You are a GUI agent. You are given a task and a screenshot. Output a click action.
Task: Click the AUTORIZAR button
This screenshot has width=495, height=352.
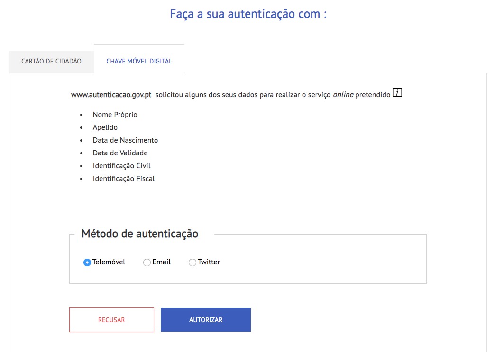tap(206, 319)
